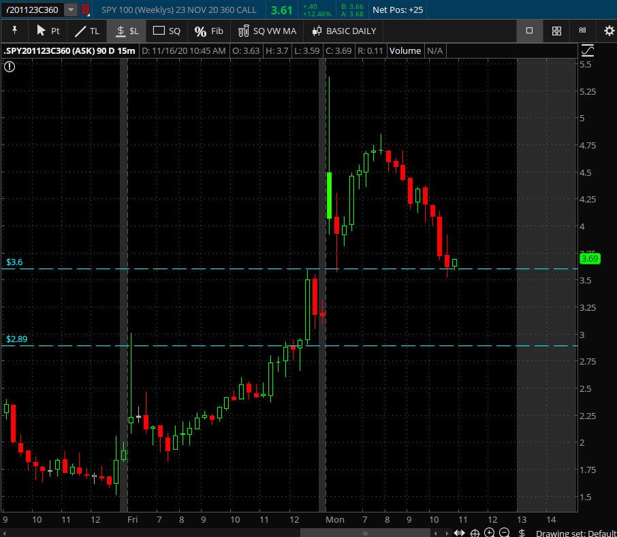Image resolution: width=617 pixels, height=537 pixels.
Task: Click the symbol input field
Action: click(33, 10)
